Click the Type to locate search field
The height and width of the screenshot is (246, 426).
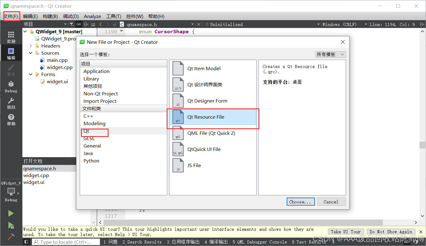66,242
